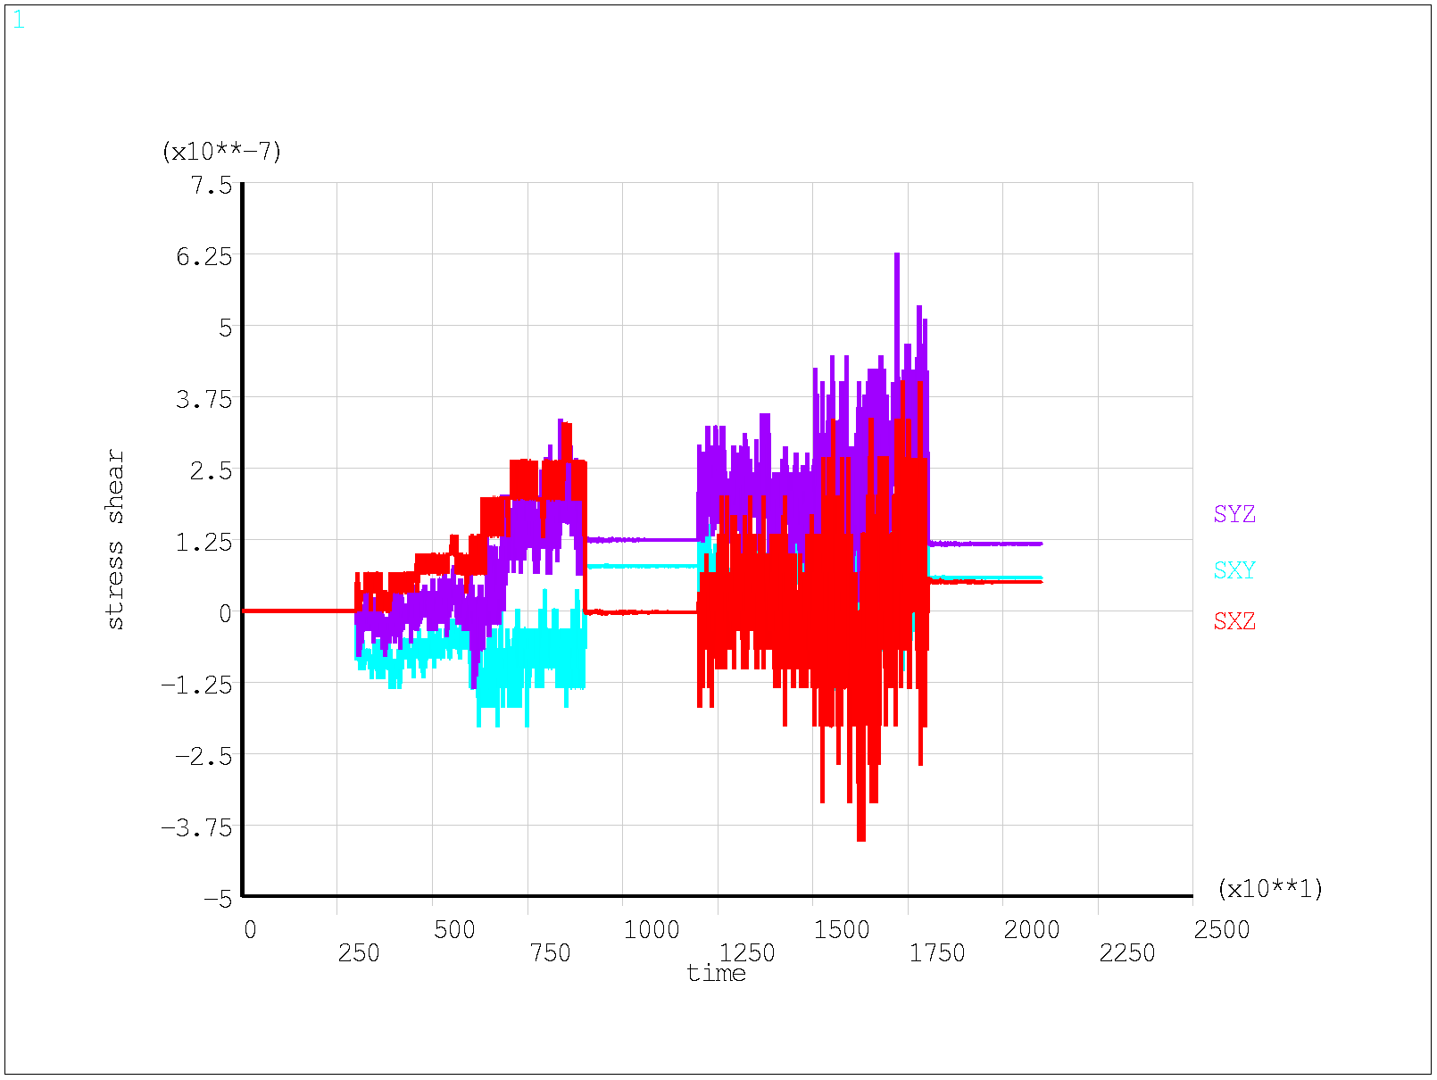Screen dimensions: 1437x1080
Task: Pick the tallest purple SYZ peak
Action: tap(896, 257)
